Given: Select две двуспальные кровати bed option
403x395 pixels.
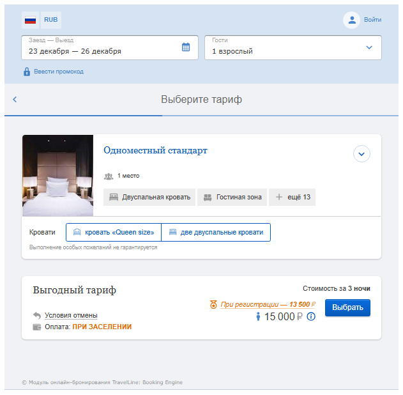Looking at the screenshot, I should 216,232.
